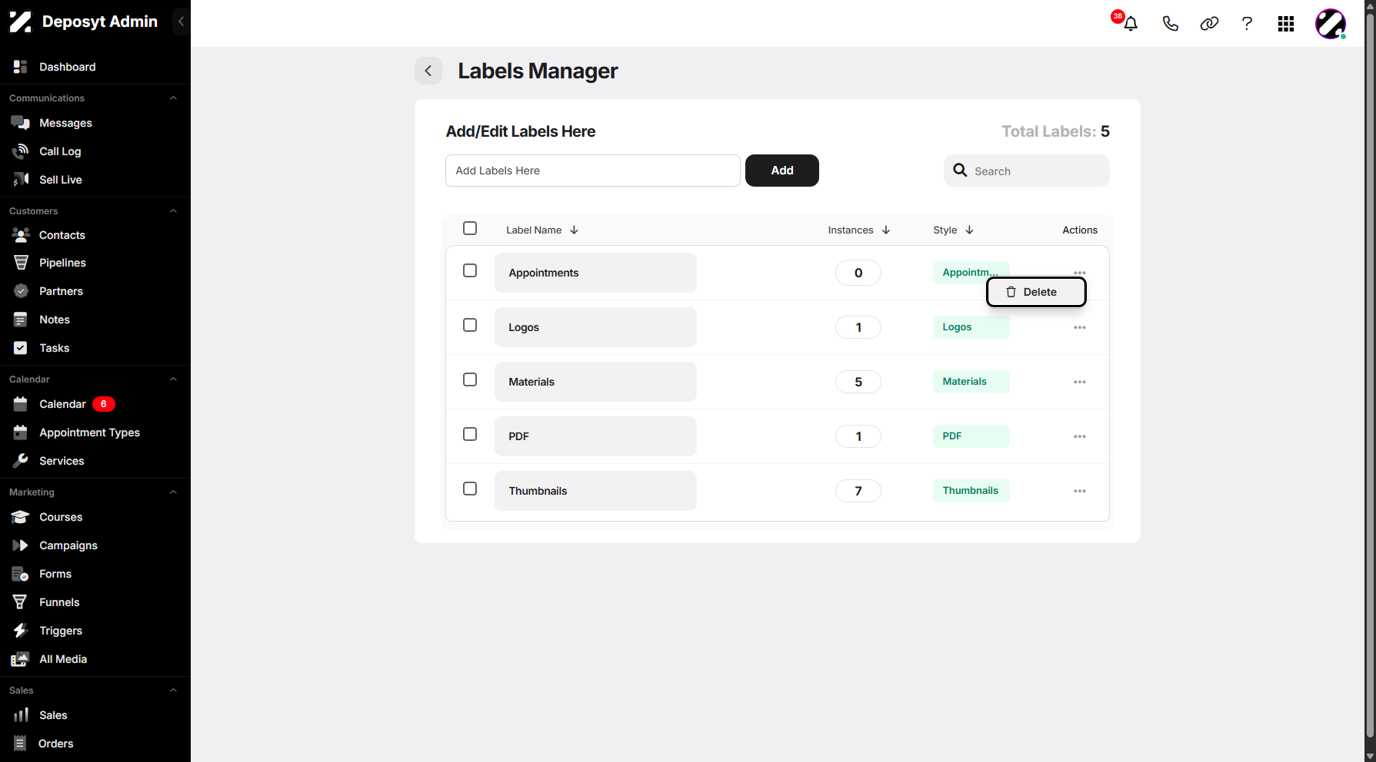Collapse the Calendar section

click(x=173, y=379)
